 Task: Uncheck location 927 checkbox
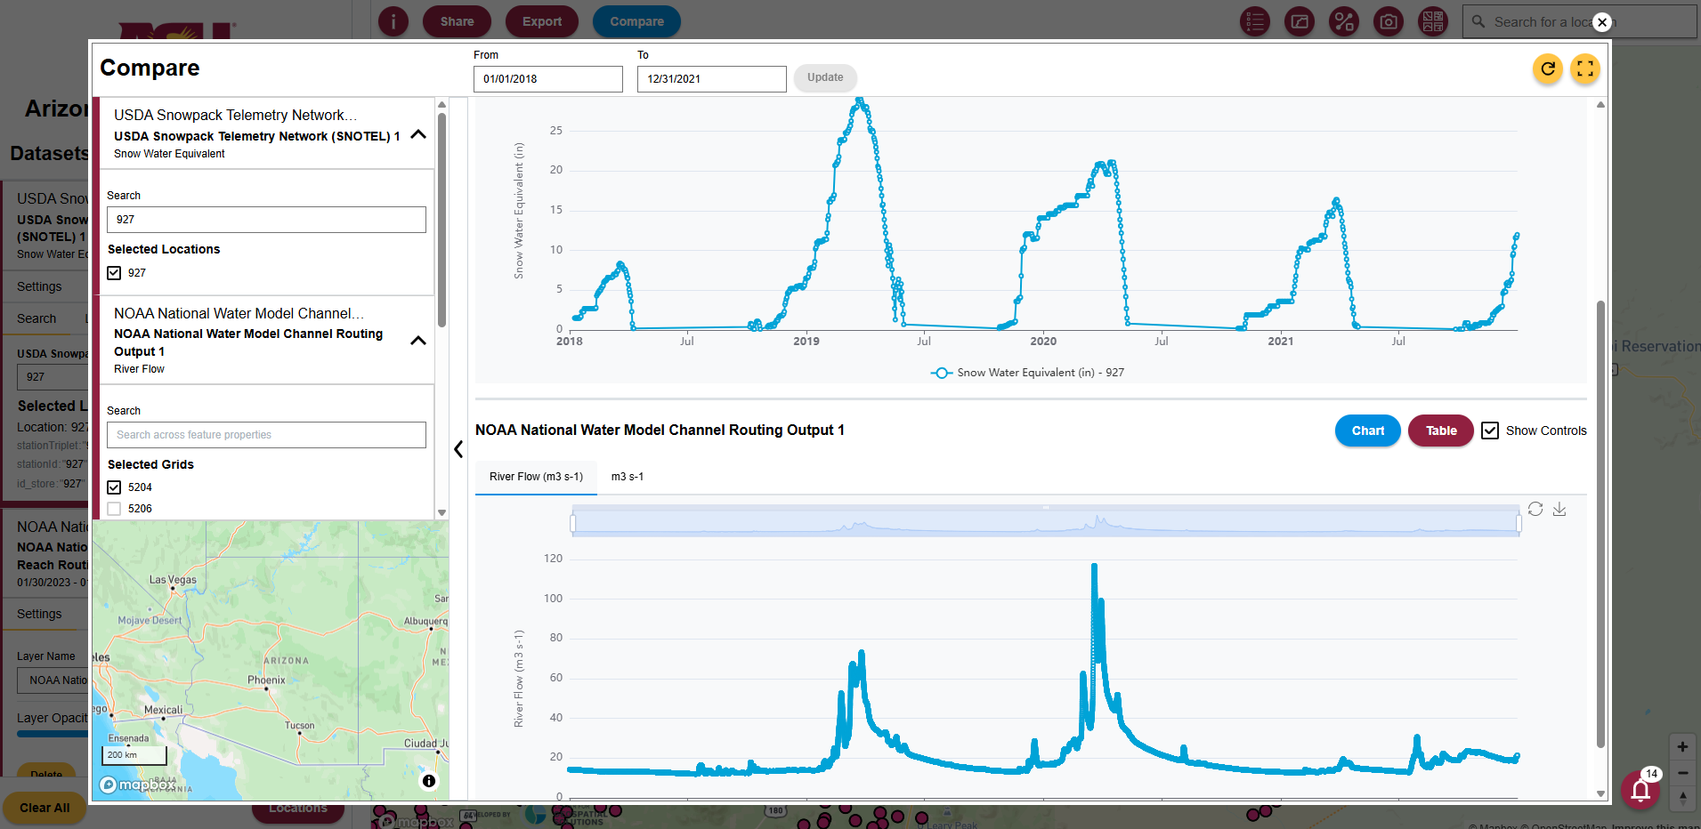point(114,273)
